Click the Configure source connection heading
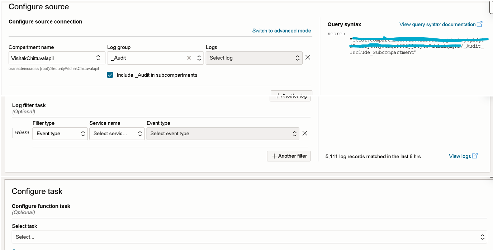Viewport: 493px width, 250px height. 46,22
